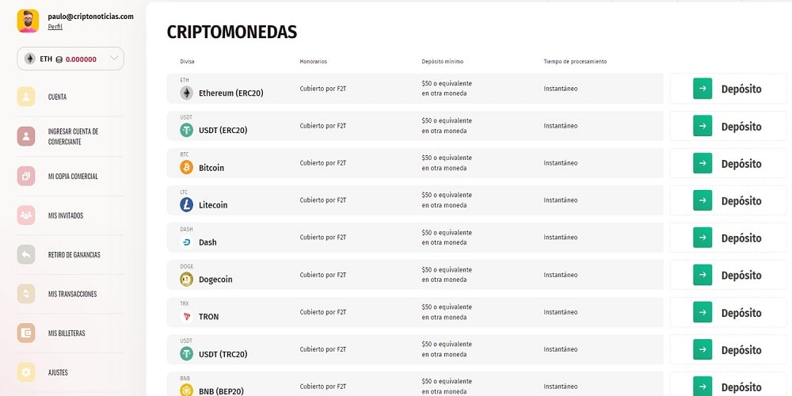Click Depósito button for Ethereum (ERC20)
The width and height of the screenshot is (792, 396).
(x=728, y=89)
